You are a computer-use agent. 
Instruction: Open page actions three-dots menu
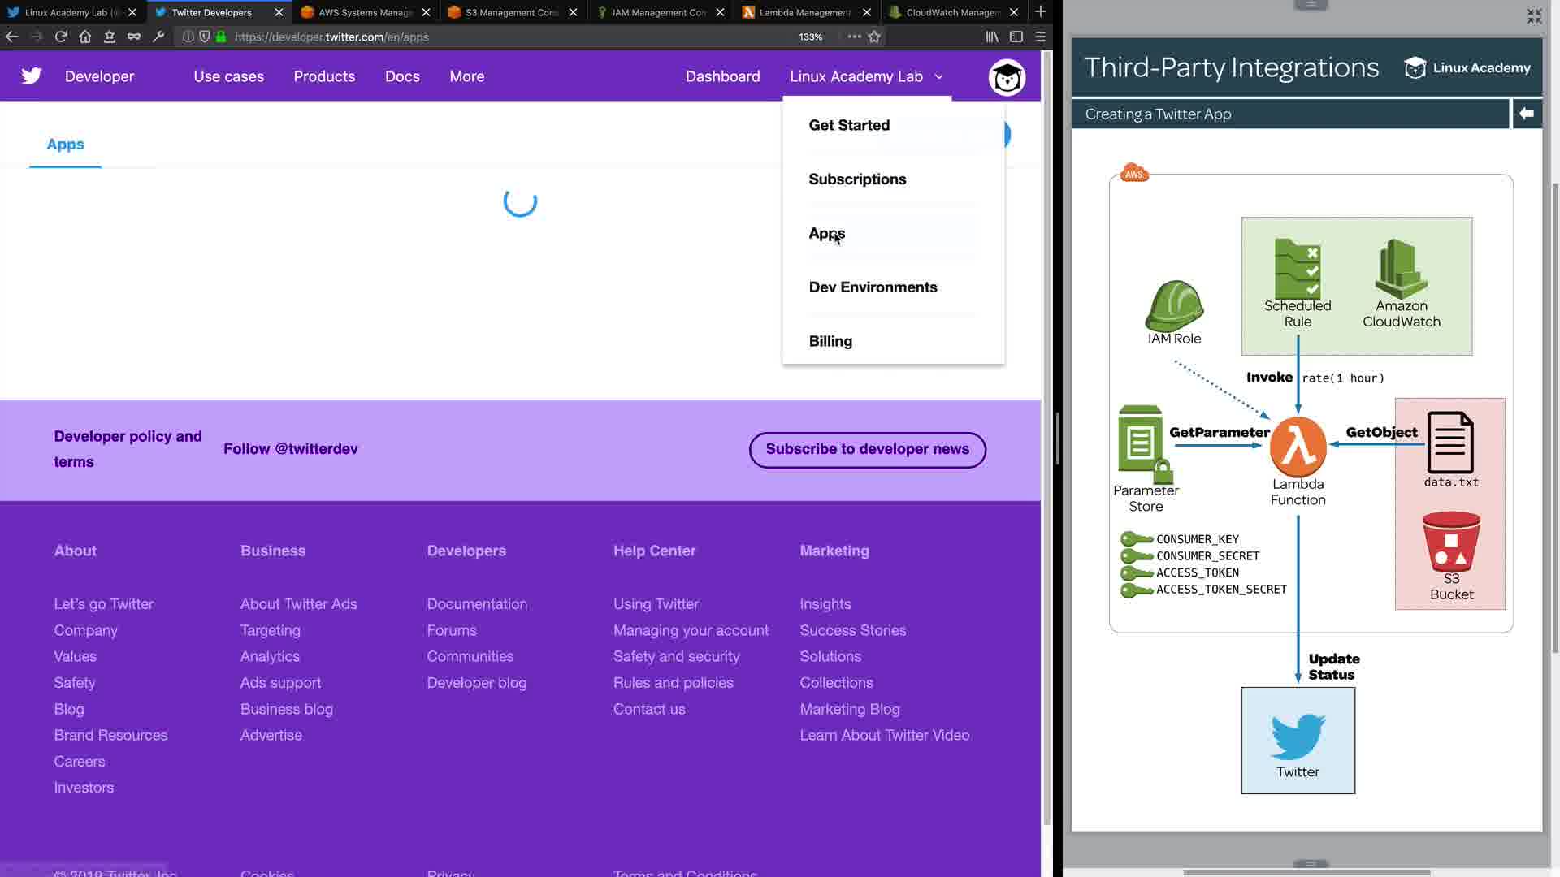click(854, 37)
